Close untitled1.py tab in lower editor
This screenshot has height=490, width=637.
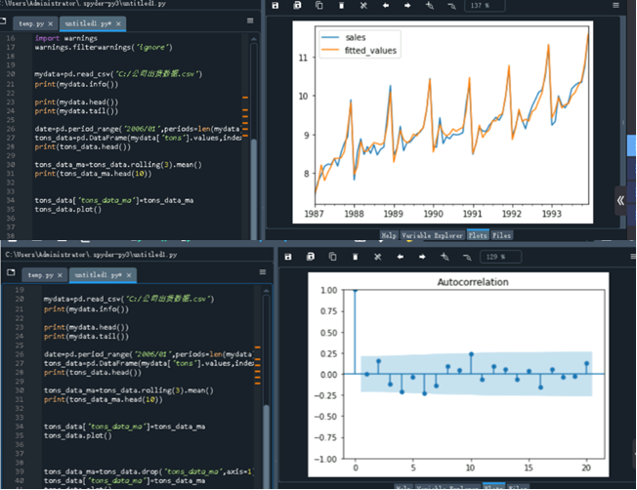pos(129,275)
